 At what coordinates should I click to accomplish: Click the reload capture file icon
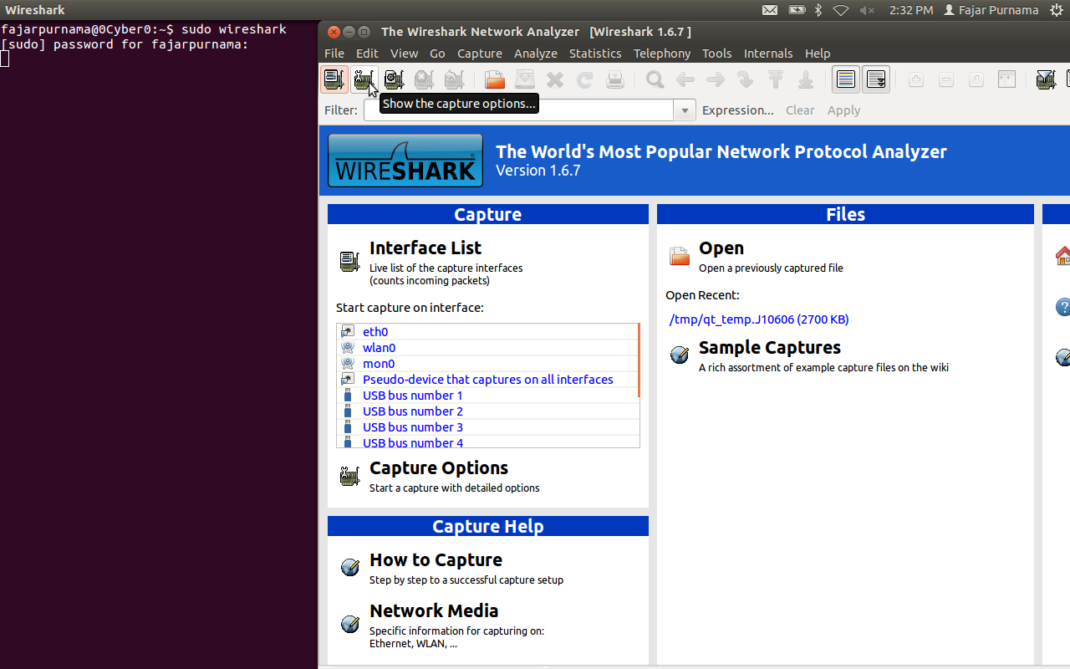(585, 79)
